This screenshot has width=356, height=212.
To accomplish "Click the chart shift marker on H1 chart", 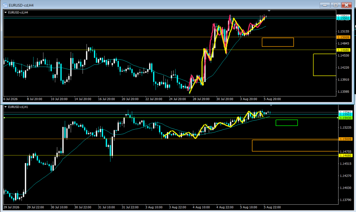I will coord(271,105).
